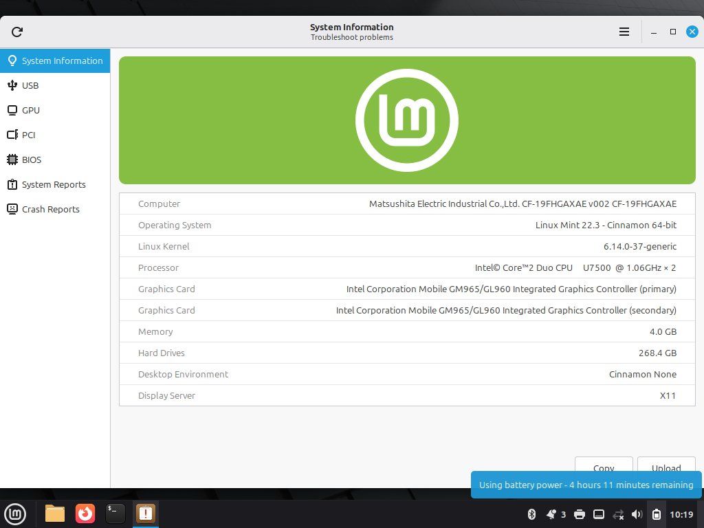Click the battery icon in the tray
Image resolution: width=704 pixels, height=528 pixels.
(657, 514)
